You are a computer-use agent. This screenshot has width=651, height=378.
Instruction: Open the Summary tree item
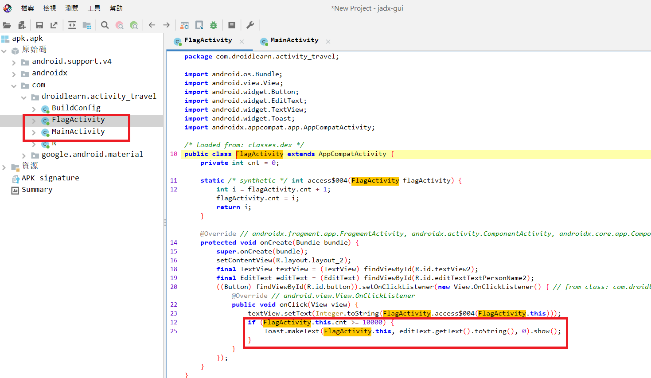coord(37,190)
